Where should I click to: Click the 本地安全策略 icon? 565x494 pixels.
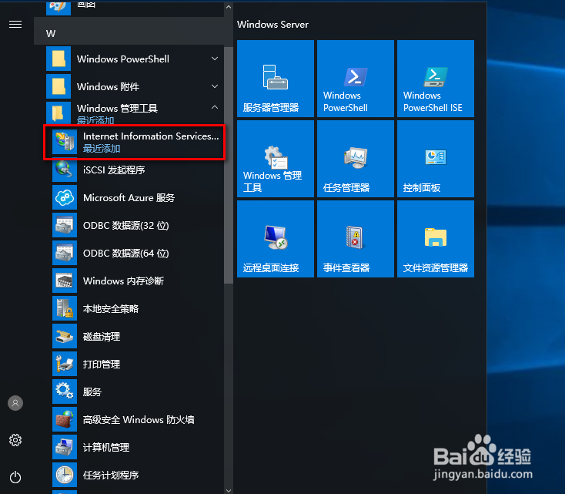click(x=65, y=308)
